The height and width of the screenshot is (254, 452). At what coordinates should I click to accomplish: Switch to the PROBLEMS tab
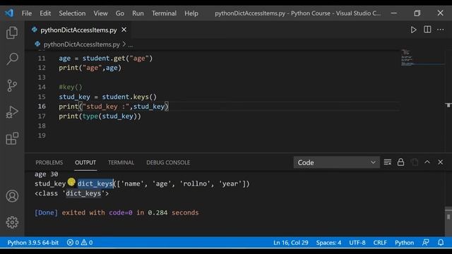tap(49, 162)
